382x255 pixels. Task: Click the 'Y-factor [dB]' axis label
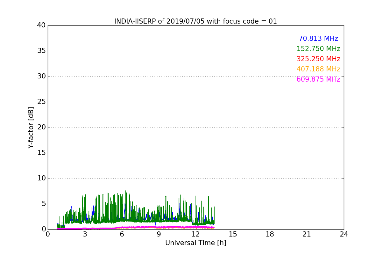click(x=31, y=127)
